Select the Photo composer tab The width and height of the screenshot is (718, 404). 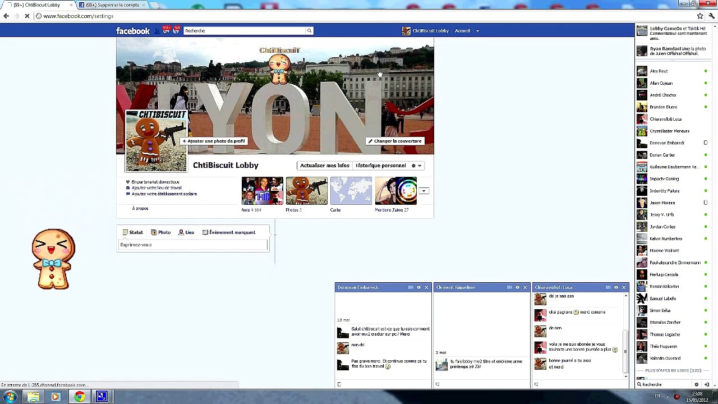click(160, 232)
